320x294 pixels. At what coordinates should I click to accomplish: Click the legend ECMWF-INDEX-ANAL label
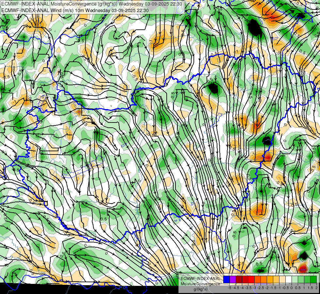200,279
